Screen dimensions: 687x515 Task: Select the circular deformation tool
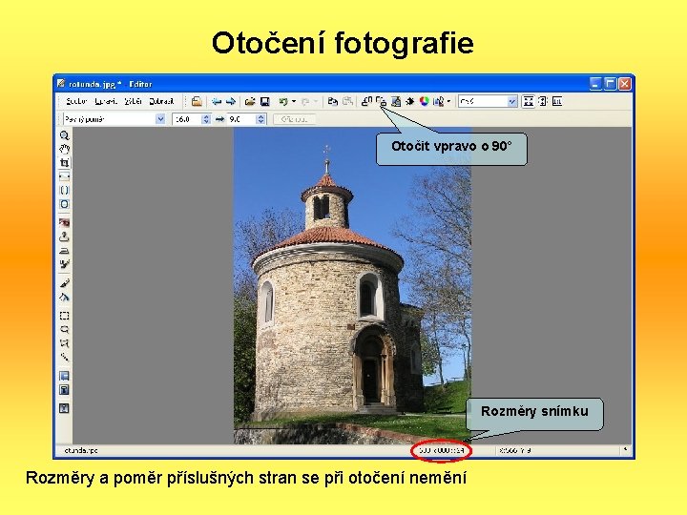(x=65, y=204)
